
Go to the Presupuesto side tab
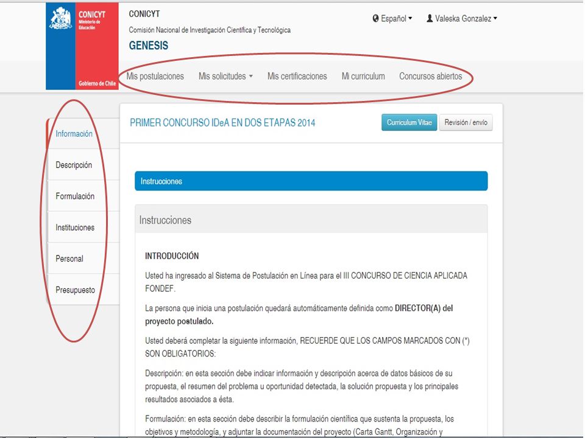tap(83, 290)
